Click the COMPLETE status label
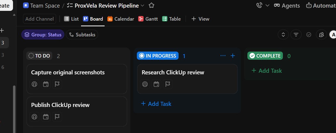The width and height of the screenshot is (336, 133). click(265, 56)
